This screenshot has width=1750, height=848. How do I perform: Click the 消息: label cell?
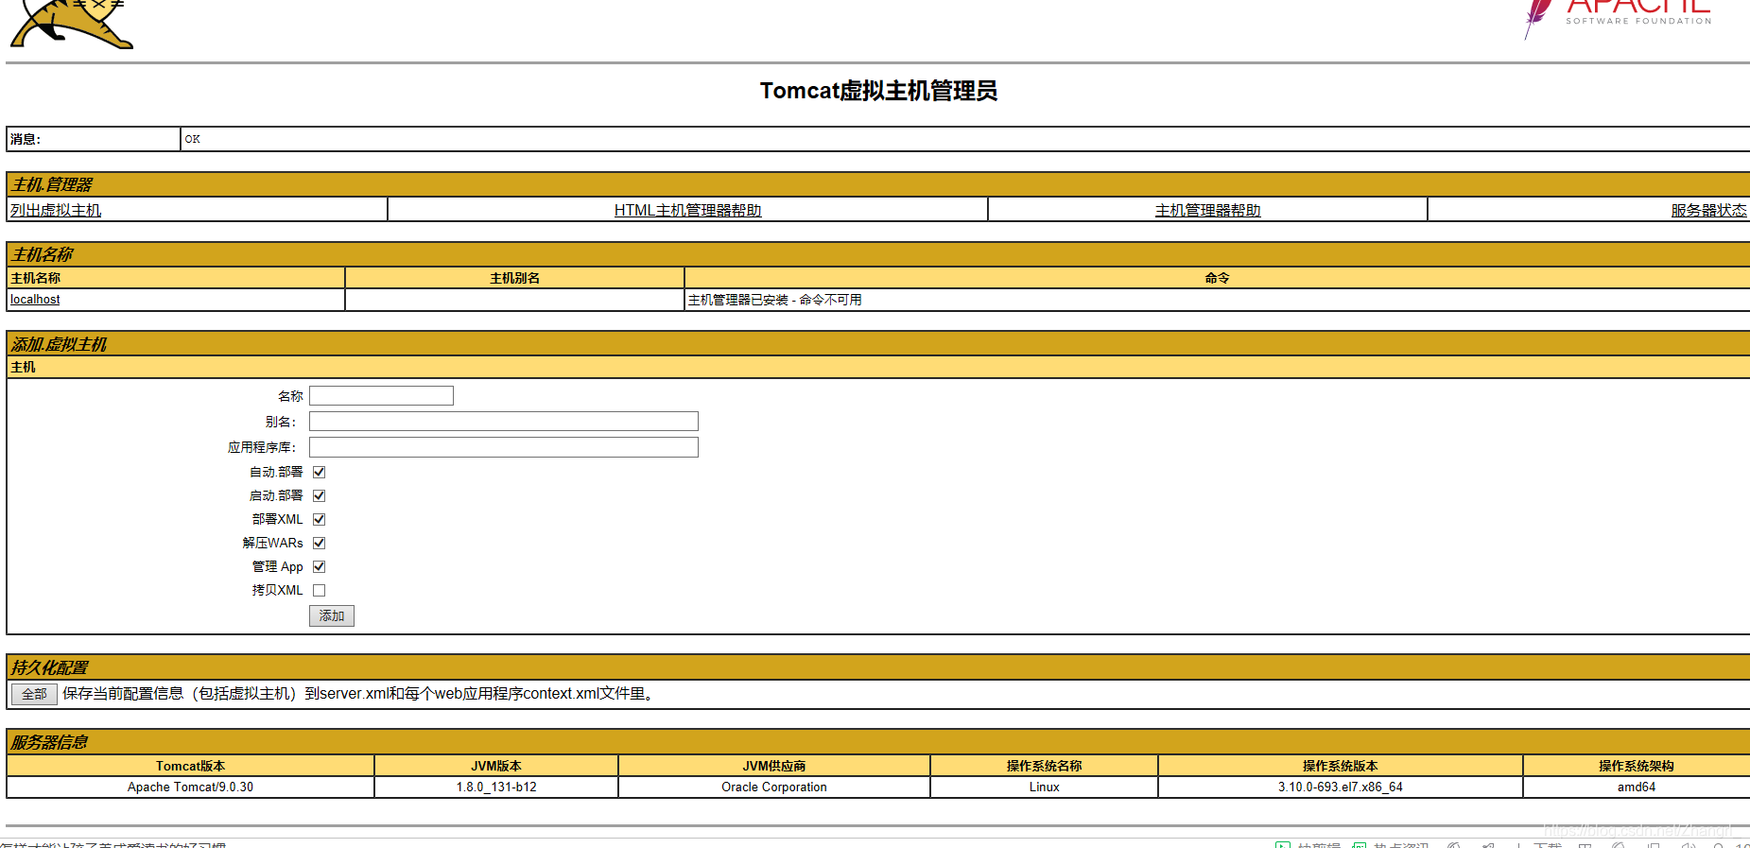point(94,139)
